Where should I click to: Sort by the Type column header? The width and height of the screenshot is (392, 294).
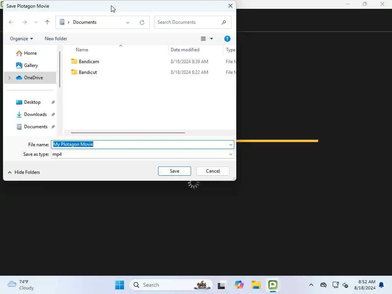pos(230,50)
